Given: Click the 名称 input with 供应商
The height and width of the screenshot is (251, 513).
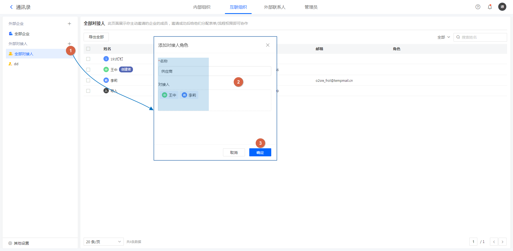Looking at the screenshot, I should 215,71.
